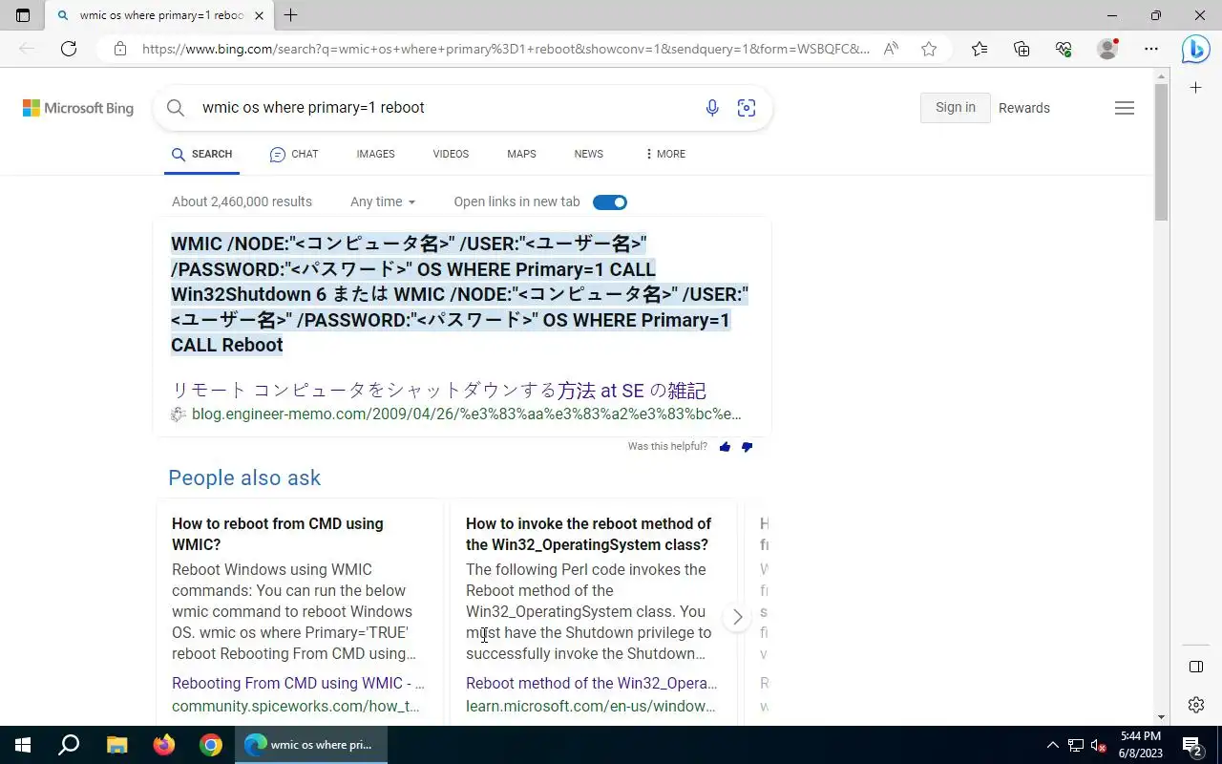Open the Windows Start menu
The height and width of the screenshot is (764, 1222).
tap(23, 745)
